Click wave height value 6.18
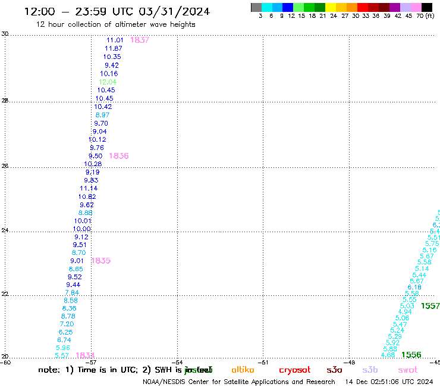 [414, 287]
